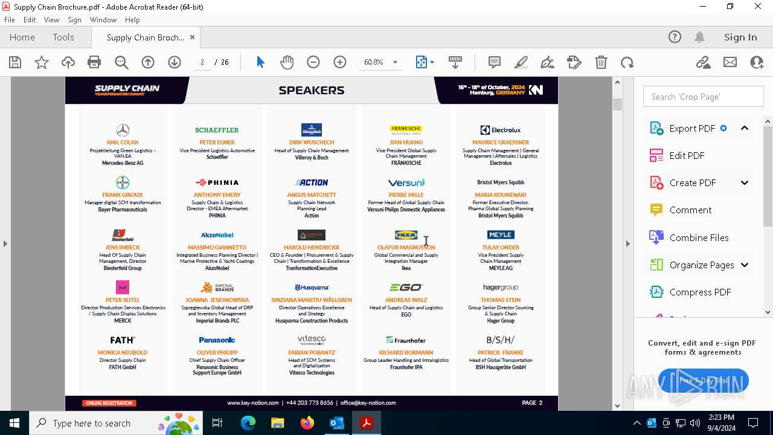773x435 pixels.
Task: Bookmark the document with the star icon
Action: coord(42,62)
